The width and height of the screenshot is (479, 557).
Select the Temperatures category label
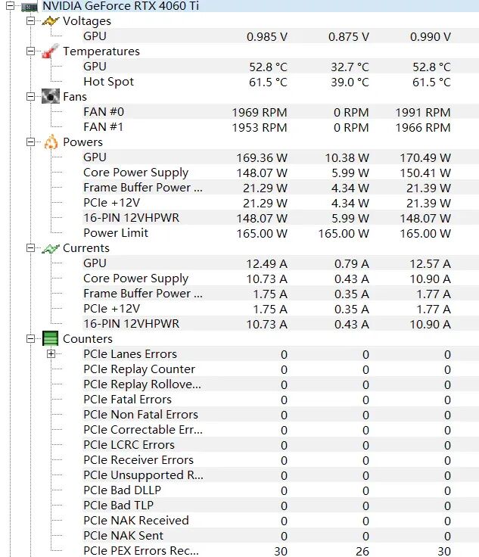[x=101, y=51]
